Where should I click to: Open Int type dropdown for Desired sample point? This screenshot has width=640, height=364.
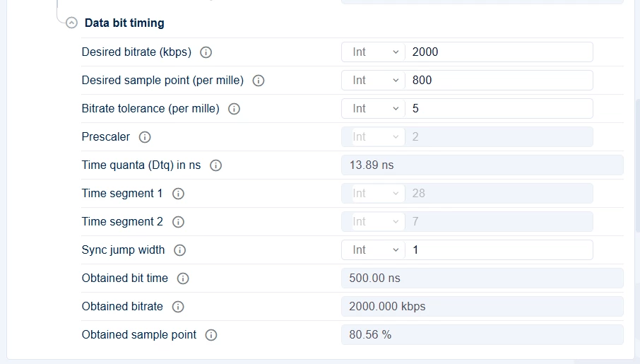click(x=374, y=80)
